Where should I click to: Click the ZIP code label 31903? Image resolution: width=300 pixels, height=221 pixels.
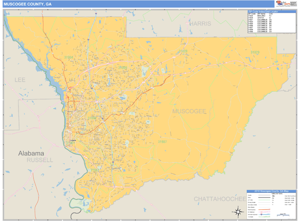[x=95, y=170]
